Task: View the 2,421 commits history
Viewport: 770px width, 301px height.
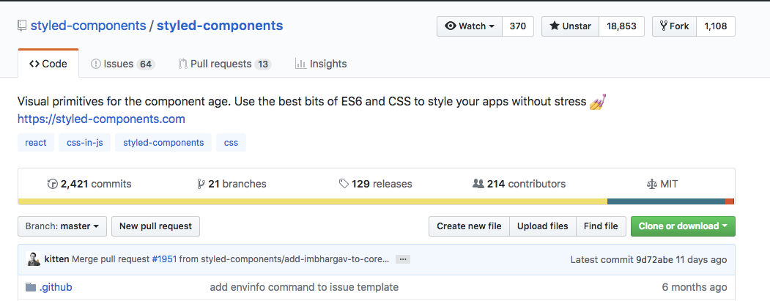Action: (89, 184)
